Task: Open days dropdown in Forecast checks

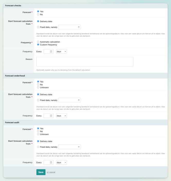Action: click(61, 52)
